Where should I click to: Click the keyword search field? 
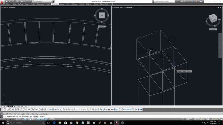(x=164, y=1)
